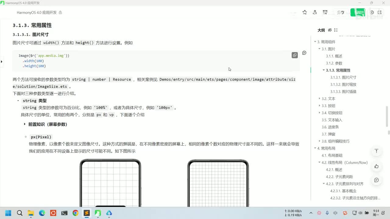
Task: Collapse 4. 常用布局 outline node
Action: pos(315,148)
